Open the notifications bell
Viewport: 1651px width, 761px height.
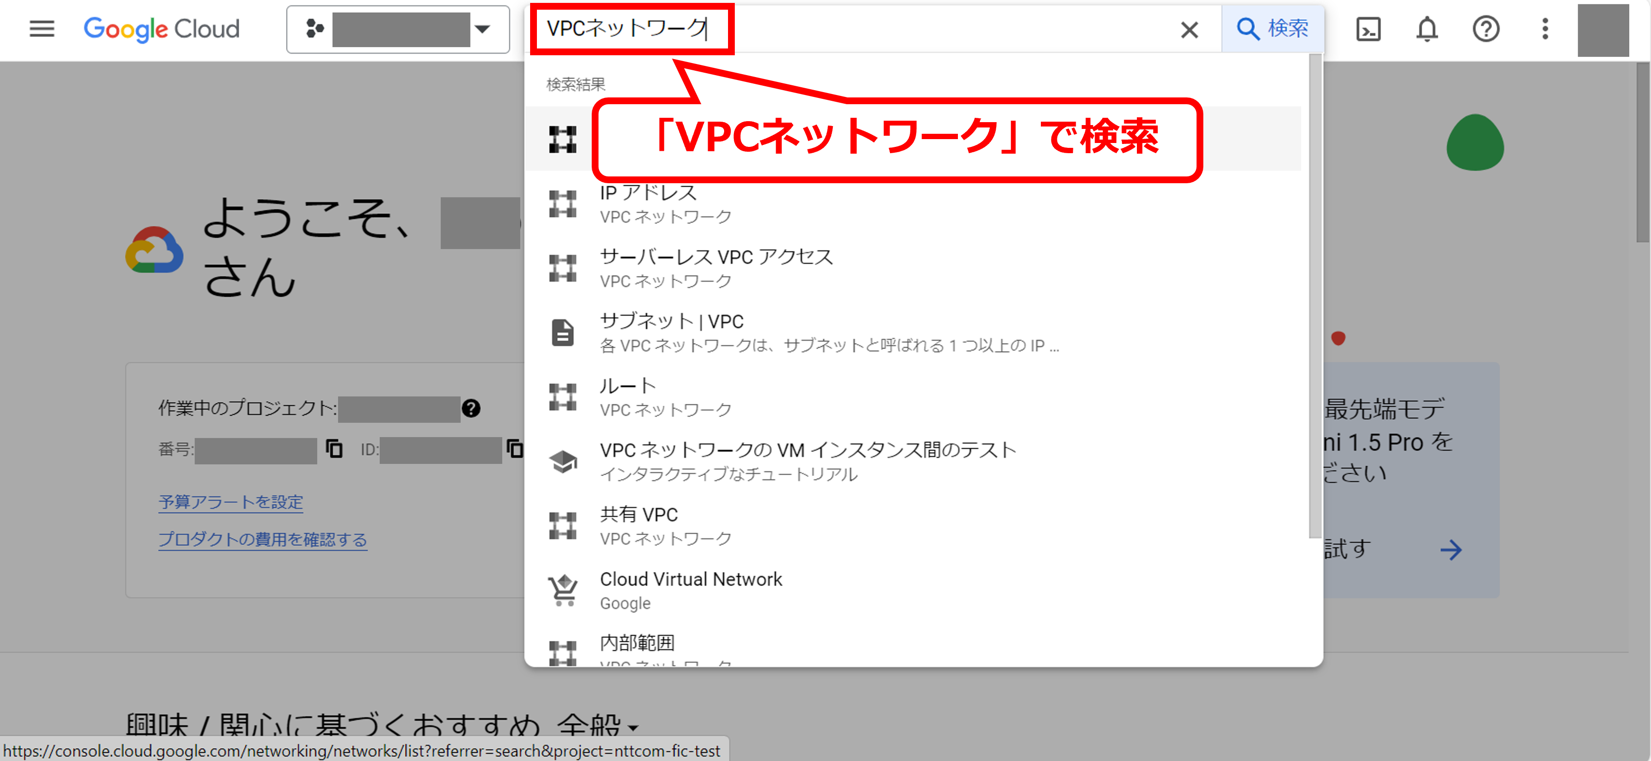click(1427, 29)
